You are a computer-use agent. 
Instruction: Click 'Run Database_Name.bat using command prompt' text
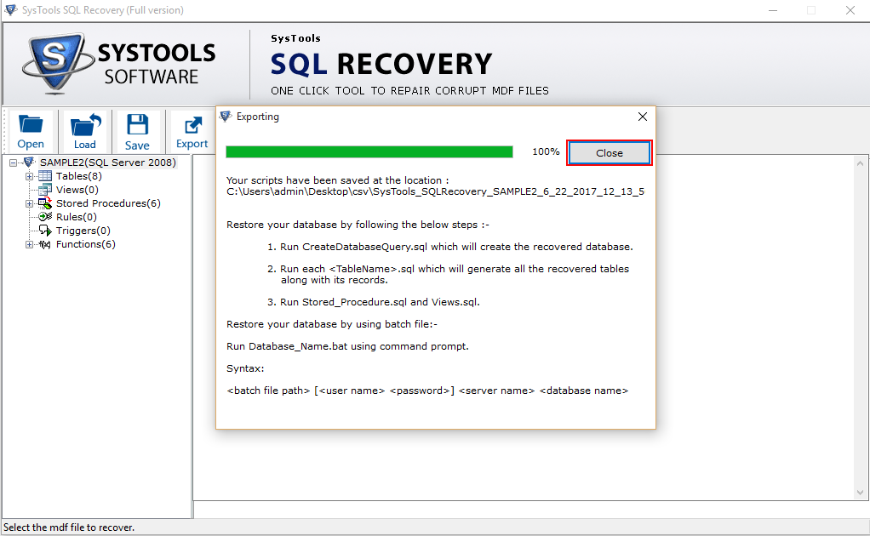click(x=347, y=346)
